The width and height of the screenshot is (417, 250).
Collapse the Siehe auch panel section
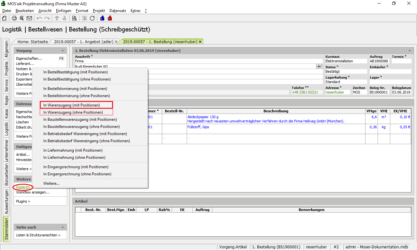point(63,227)
